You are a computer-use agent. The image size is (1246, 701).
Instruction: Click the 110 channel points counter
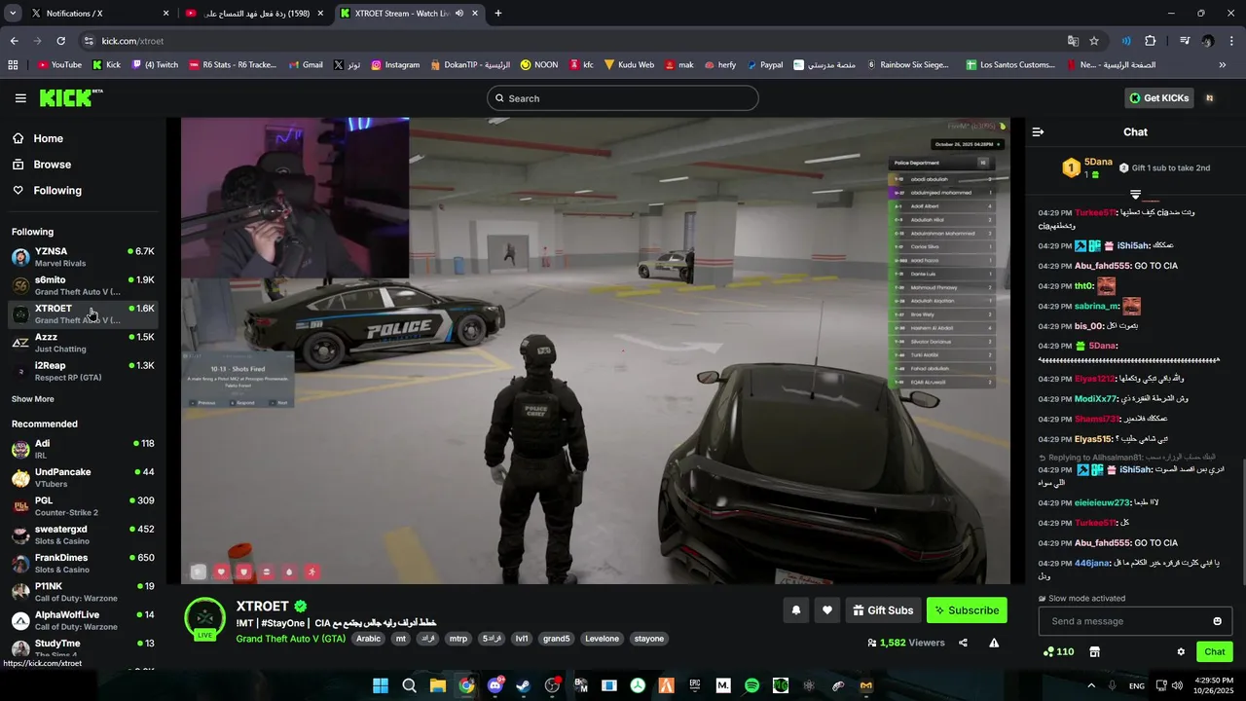(x=1058, y=652)
